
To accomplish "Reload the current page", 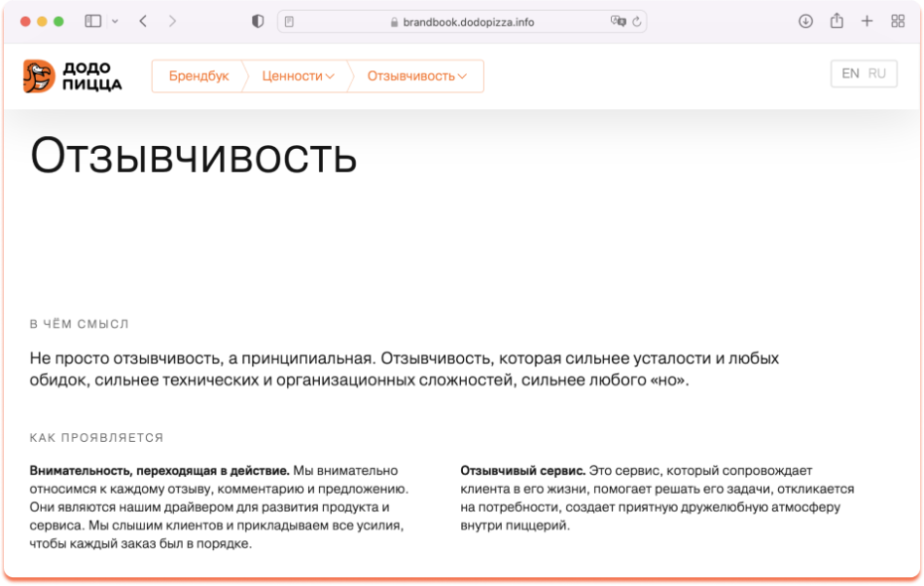I will pyautogui.click(x=636, y=21).
